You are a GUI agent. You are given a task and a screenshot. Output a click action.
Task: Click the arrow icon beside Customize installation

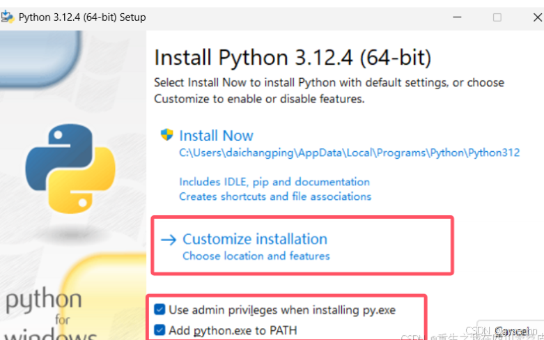click(169, 240)
